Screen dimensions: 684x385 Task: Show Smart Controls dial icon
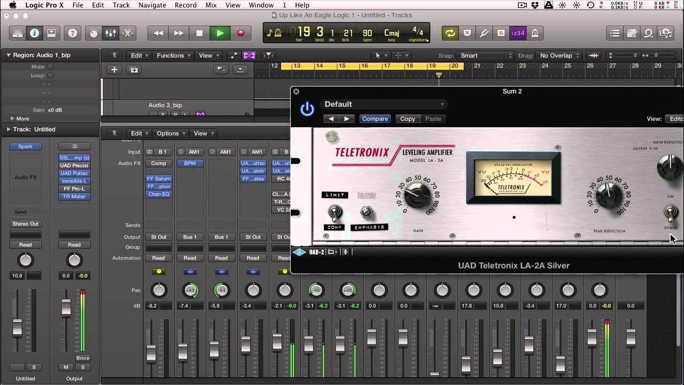(x=94, y=33)
